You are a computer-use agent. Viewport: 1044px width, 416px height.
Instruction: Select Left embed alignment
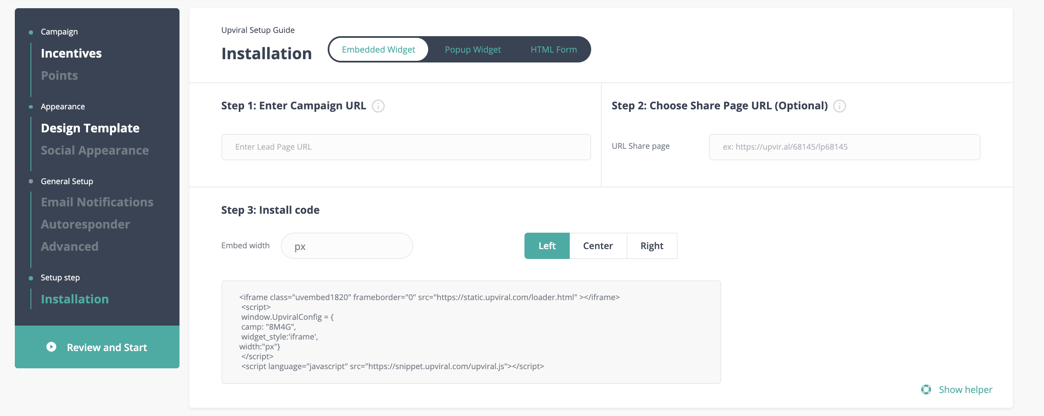tap(547, 245)
